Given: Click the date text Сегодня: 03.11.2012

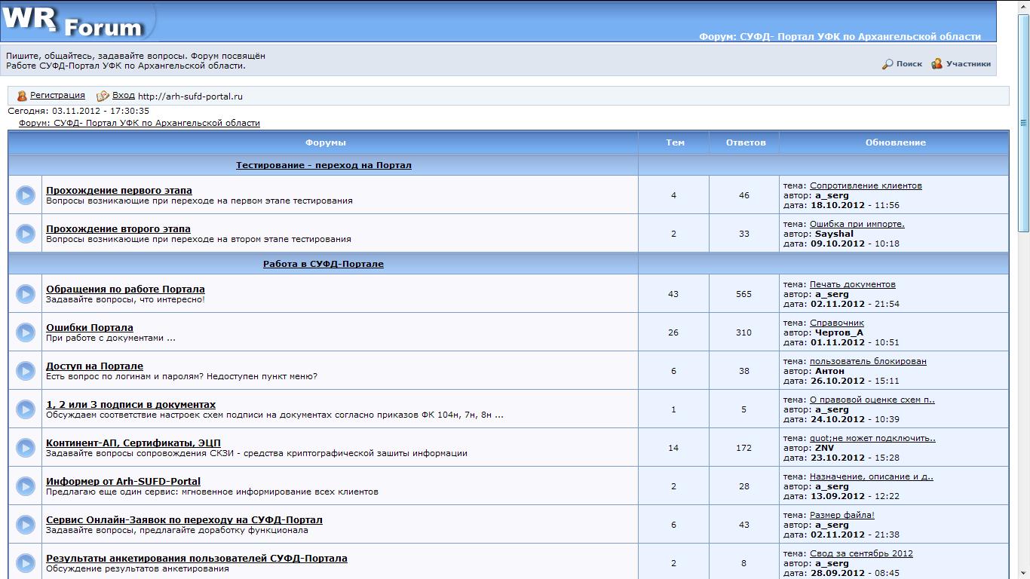Looking at the screenshot, I should 78,111.
